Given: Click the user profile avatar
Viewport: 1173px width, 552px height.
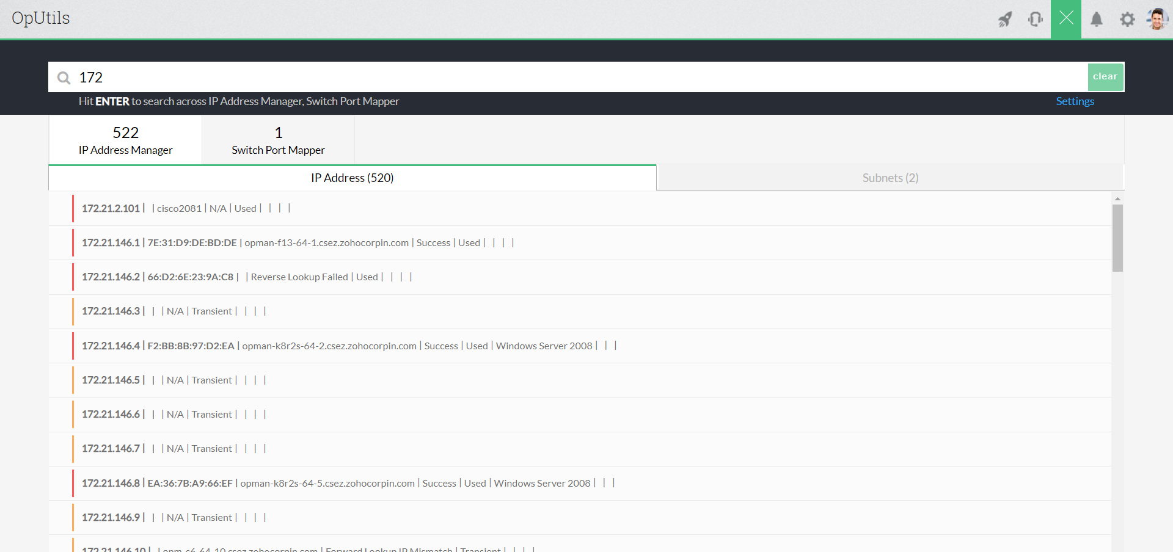Looking at the screenshot, I should [x=1157, y=19].
